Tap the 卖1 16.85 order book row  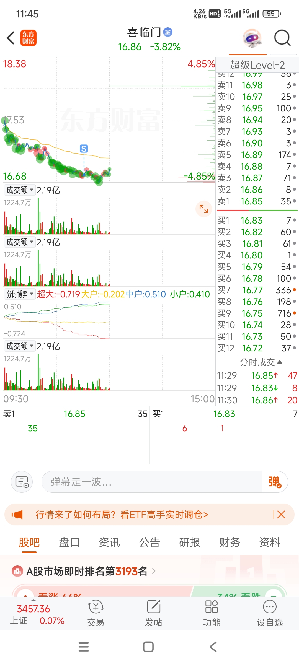(x=257, y=201)
